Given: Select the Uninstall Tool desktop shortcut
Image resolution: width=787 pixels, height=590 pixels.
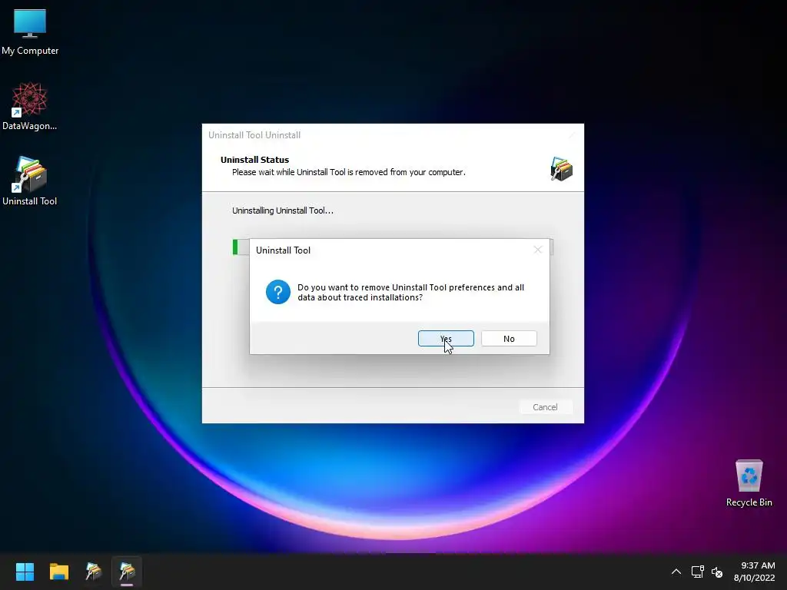Looking at the screenshot, I should (x=30, y=181).
